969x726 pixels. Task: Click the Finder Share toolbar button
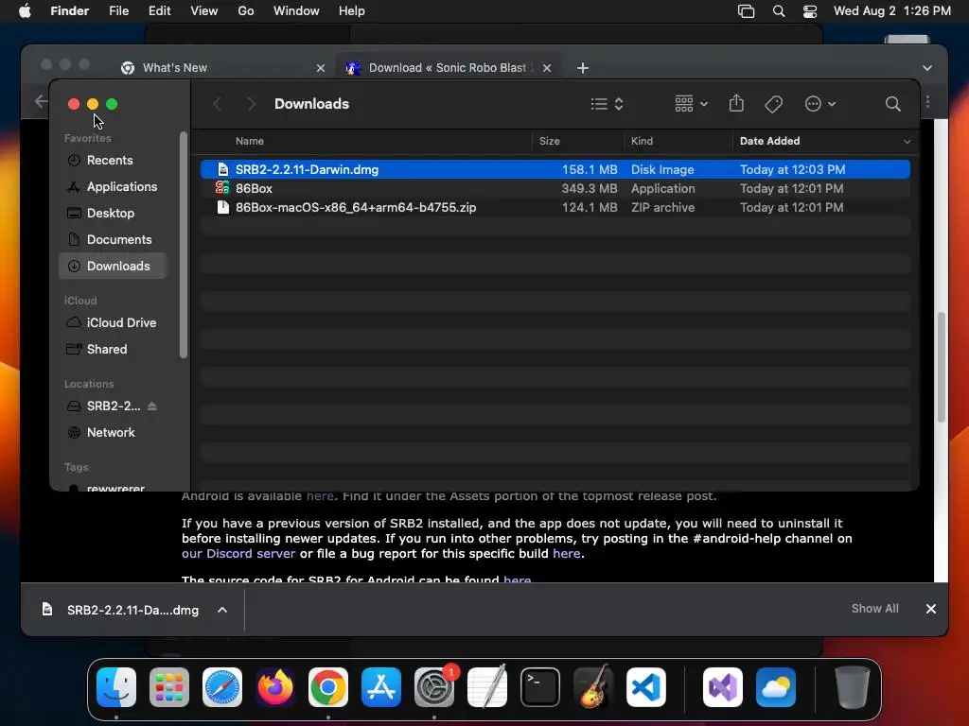pyautogui.click(x=736, y=103)
